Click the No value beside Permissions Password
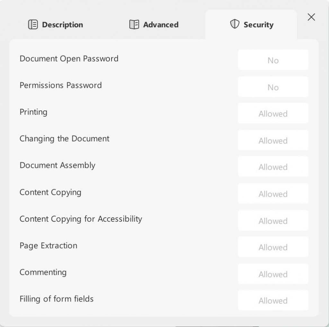This screenshot has height=327, width=329. (273, 87)
